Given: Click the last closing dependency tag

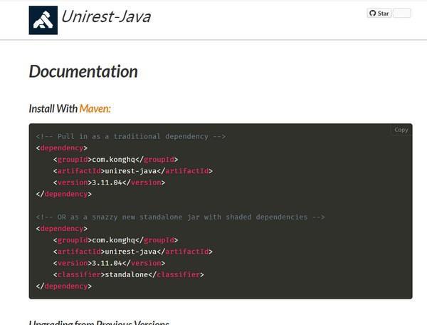Looking at the screenshot, I should click(x=64, y=286).
